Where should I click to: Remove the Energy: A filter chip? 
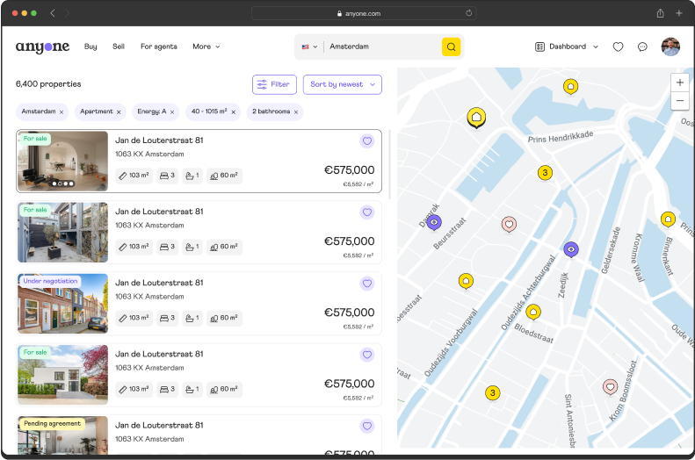pos(172,112)
